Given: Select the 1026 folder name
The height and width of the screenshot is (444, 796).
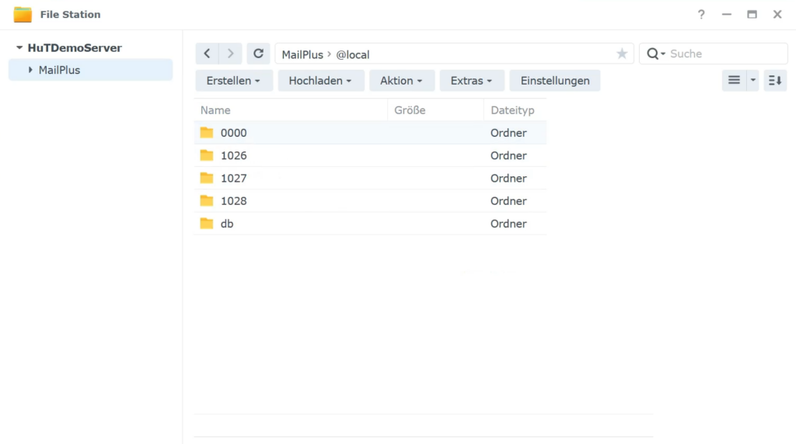Looking at the screenshot, I should 233,155.
